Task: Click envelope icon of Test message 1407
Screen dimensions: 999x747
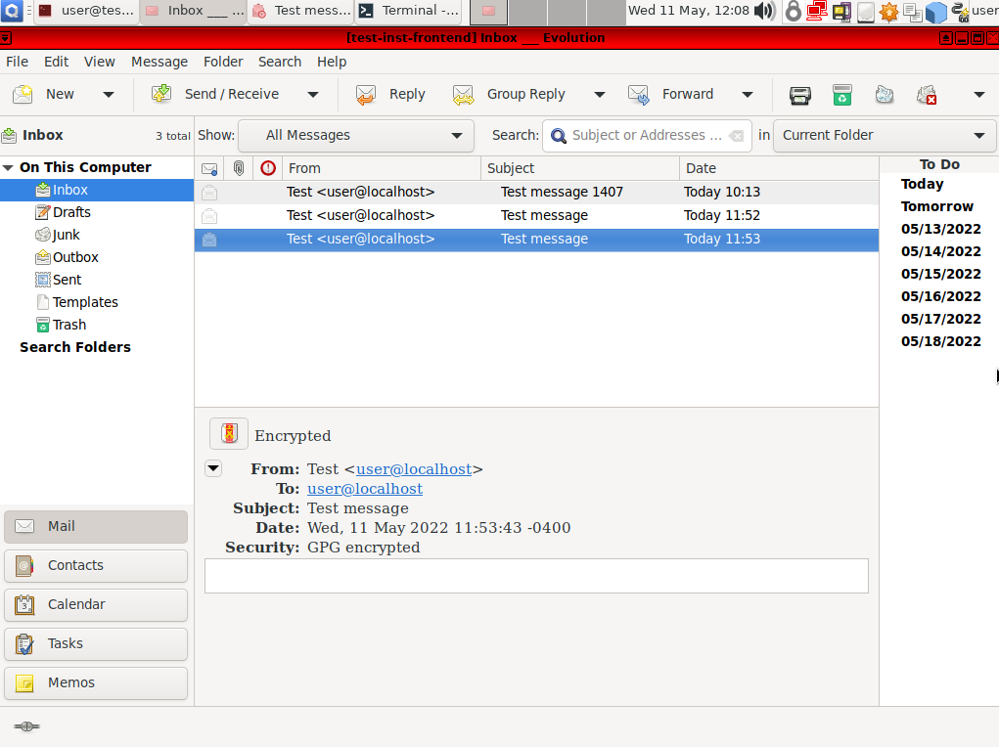Action: [x=209, y=193]
